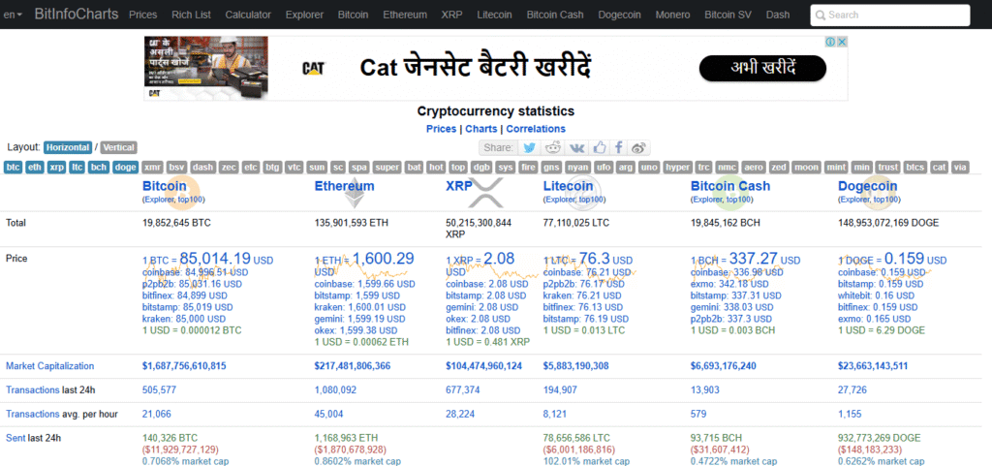992x466 pixels.
Task: Open the Bitcoin navbar item
Action: [353, 15]
